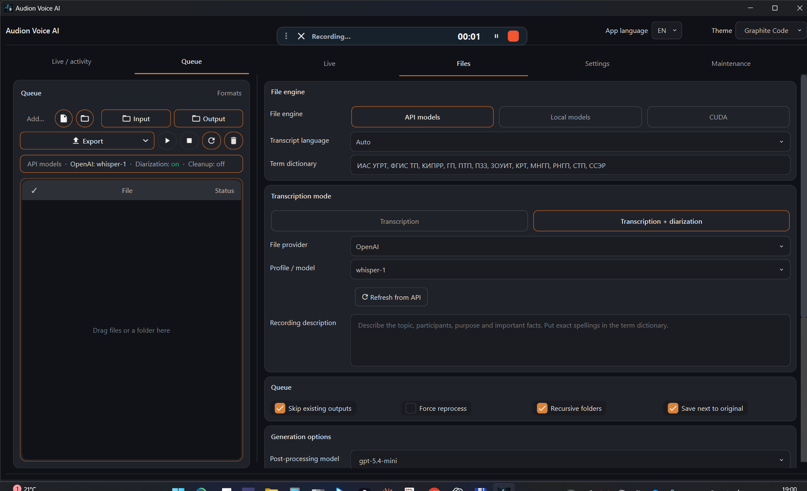Image resolution: width=807 pixels, height=491 pixels.
Task: Toggle Save next to original checkbox
Action: tap(673, 408)
